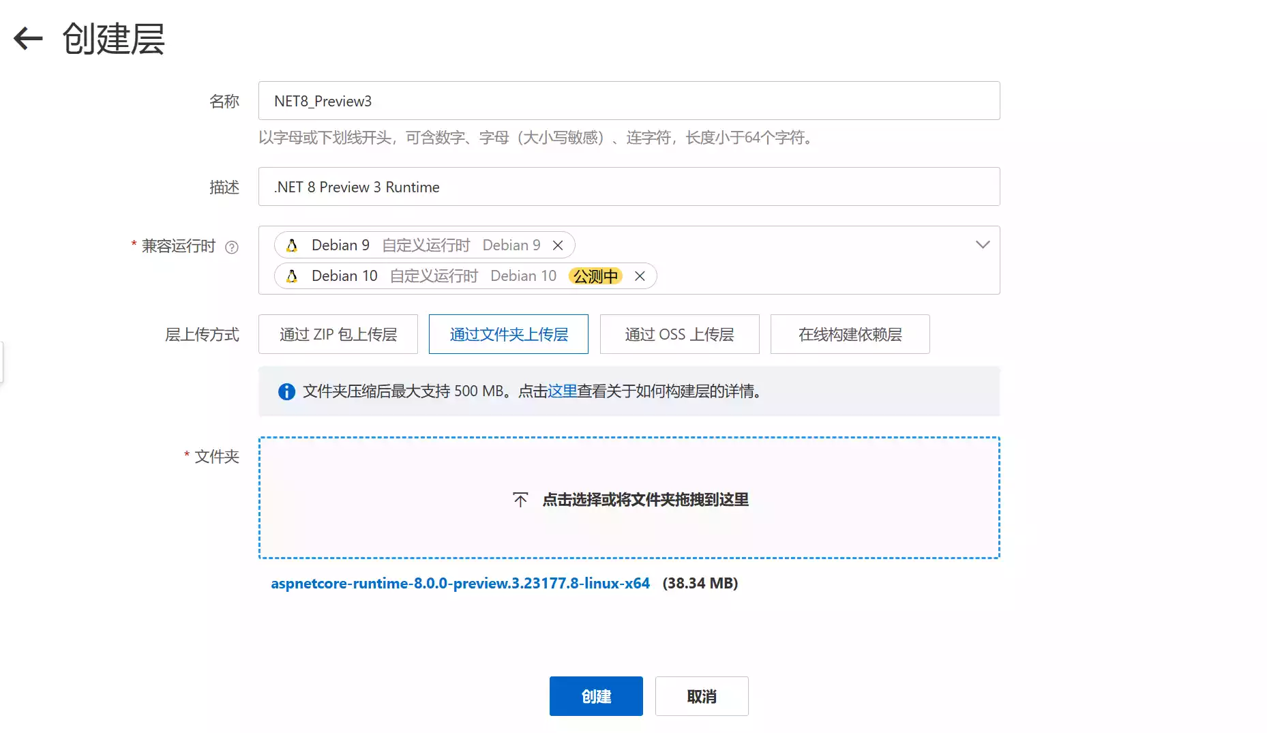Go back using the left arrow
Viewport: 1267px width, 733px height.
tap(28, 38)
